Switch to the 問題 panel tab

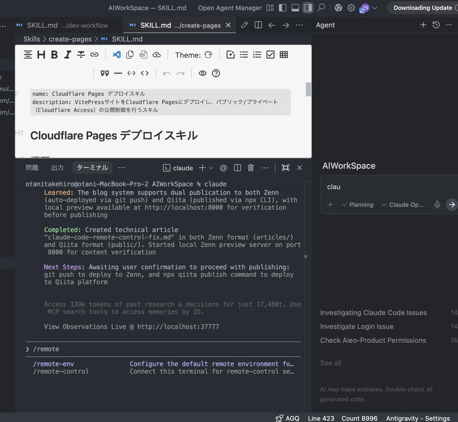click(32, 168)
